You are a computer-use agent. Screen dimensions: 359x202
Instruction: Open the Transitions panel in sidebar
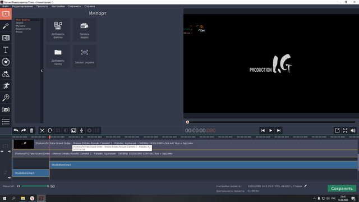point(6,38)
